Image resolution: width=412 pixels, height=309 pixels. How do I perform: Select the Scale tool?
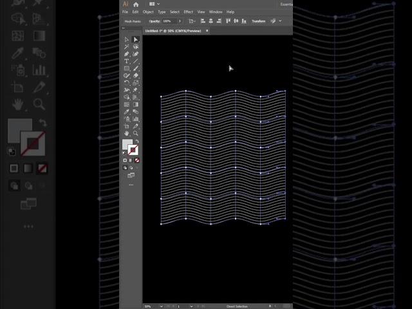pyautogui.click(x=136, y=83)
